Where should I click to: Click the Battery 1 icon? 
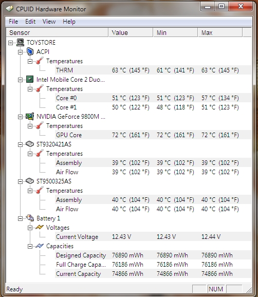[x=30, y=218]
